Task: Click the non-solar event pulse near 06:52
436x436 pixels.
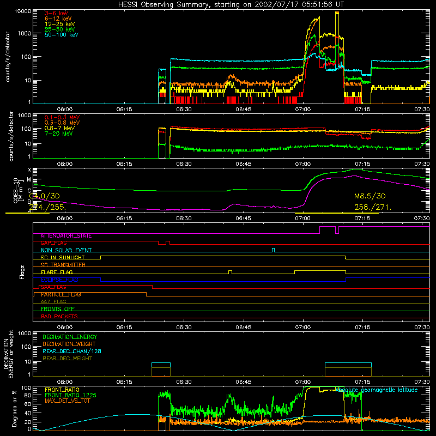Action: pyautogui.click(x=274, y=250)
